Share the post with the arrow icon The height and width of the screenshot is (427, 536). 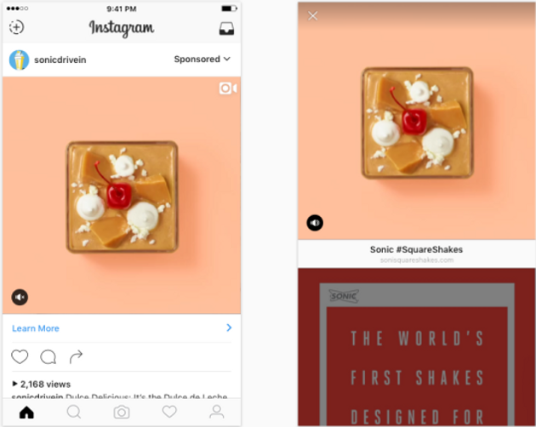[76, 357]
